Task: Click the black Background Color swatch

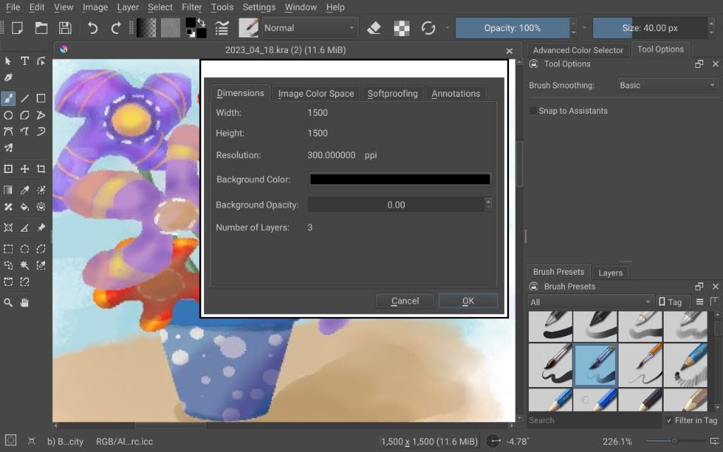Action: (400, 179)
